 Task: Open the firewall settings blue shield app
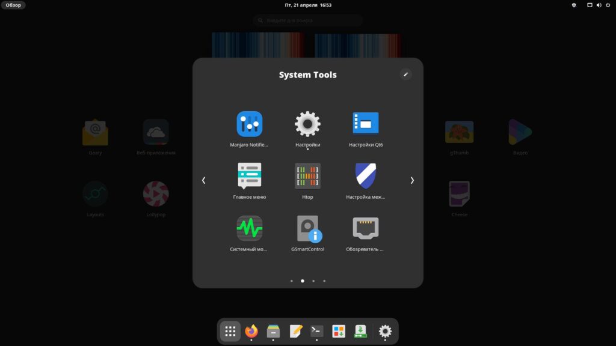(366, 177)
